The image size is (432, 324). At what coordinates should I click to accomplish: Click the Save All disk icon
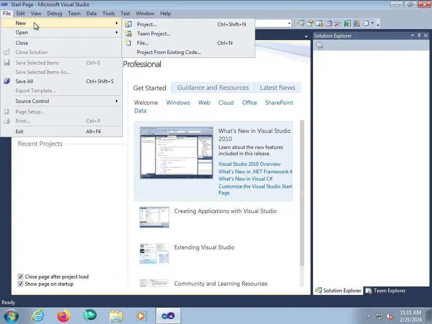7,81
